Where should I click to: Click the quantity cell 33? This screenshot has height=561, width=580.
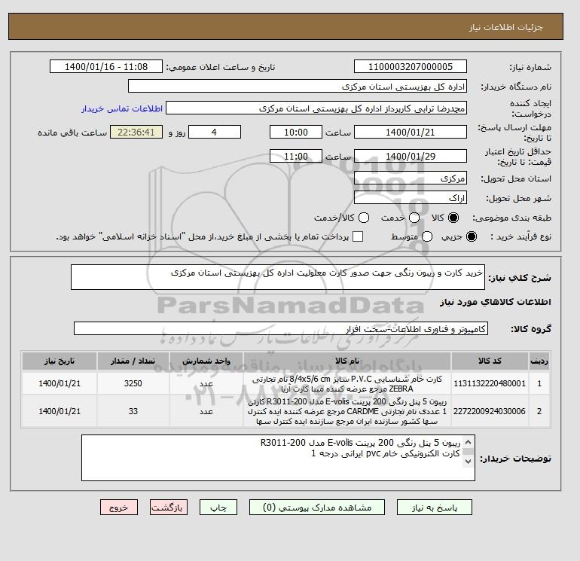coord(133,411)
